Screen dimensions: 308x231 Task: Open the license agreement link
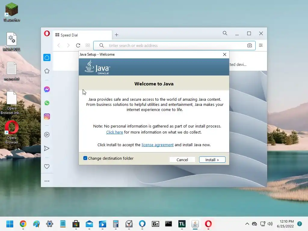point(158,145)
